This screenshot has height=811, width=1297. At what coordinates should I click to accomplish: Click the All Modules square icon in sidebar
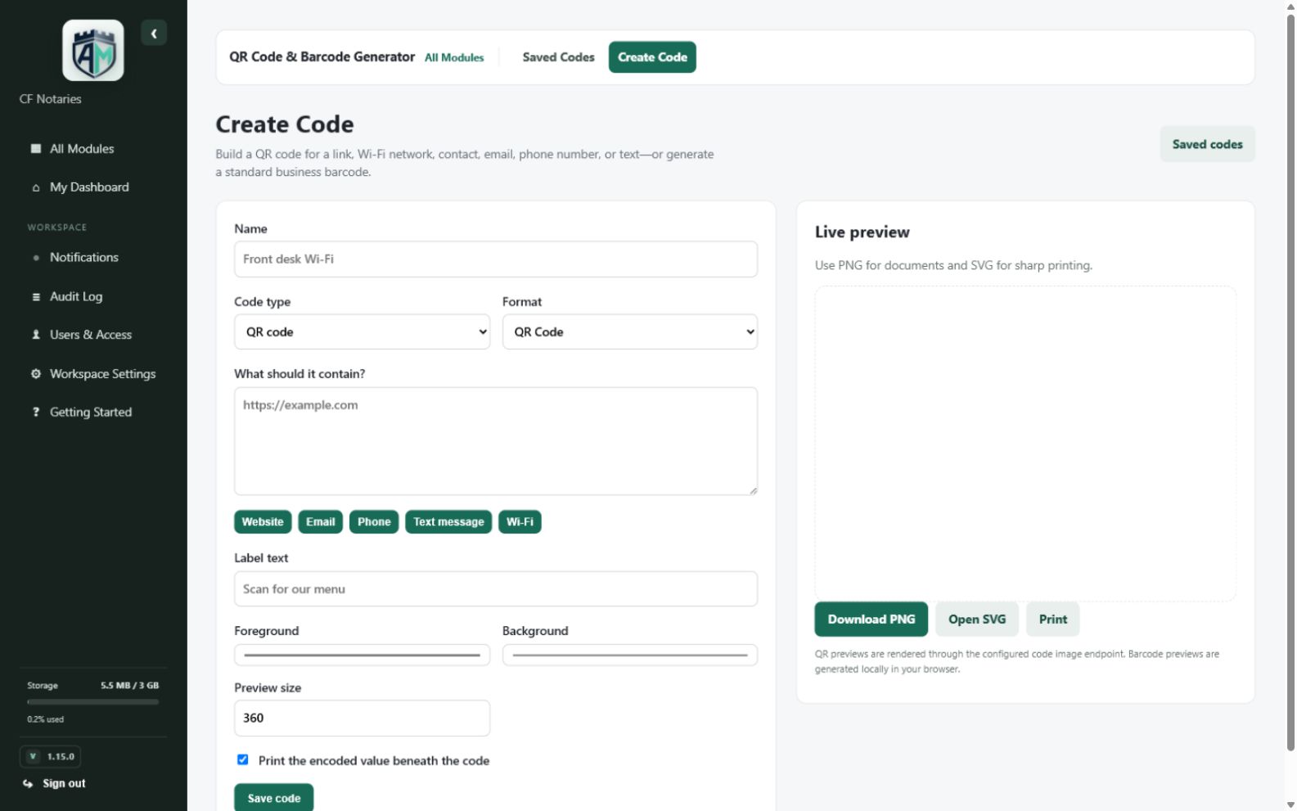[36, 149]
